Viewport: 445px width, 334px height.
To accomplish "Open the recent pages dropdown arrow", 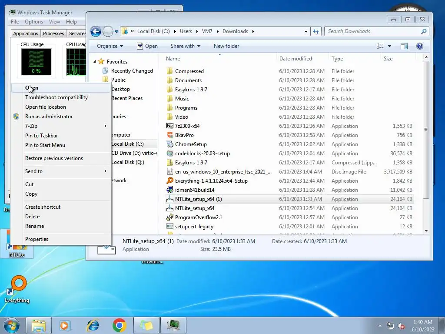I will point(116,31).
